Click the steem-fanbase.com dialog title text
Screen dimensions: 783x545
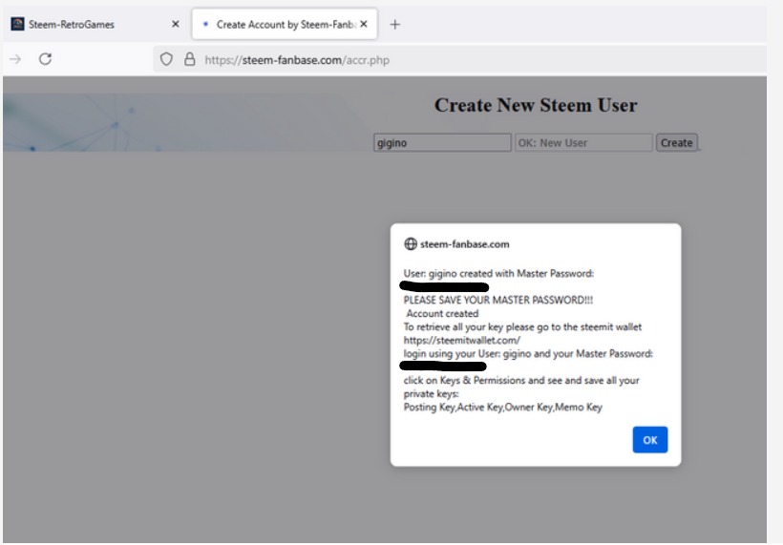(465, 244)
